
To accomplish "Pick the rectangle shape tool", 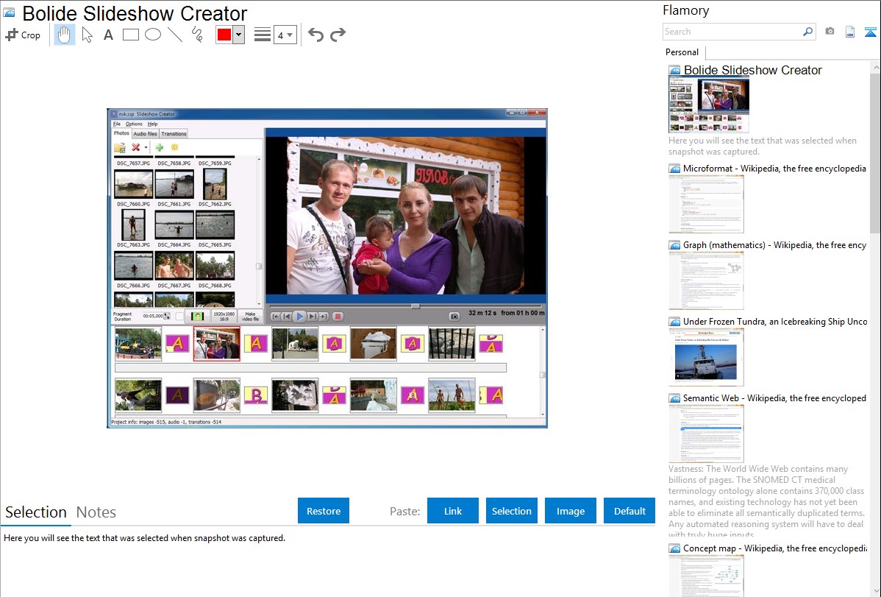I will [x=131, y=35].
